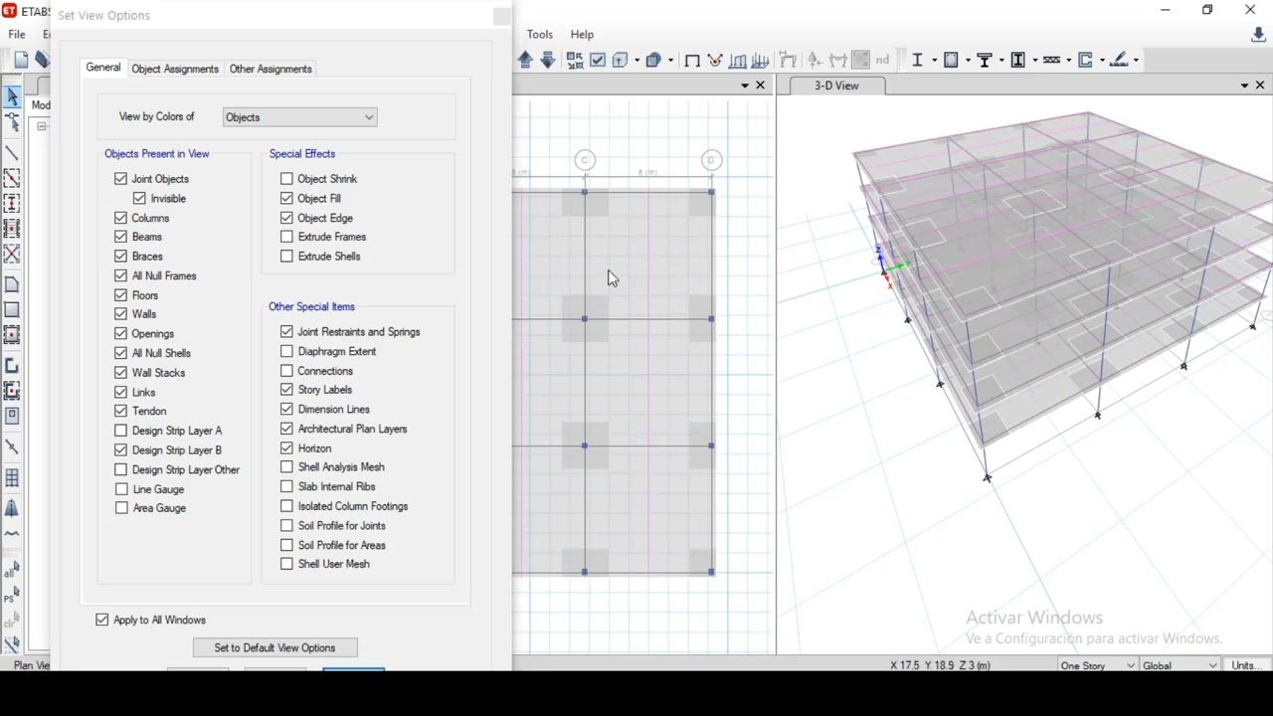Toggle the Invisible checkbox
This screenshot has height=716, width=1273.
click(140, 199)
